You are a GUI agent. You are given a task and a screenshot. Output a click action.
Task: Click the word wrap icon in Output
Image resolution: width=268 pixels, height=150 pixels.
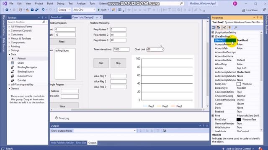tap(164, 130)
